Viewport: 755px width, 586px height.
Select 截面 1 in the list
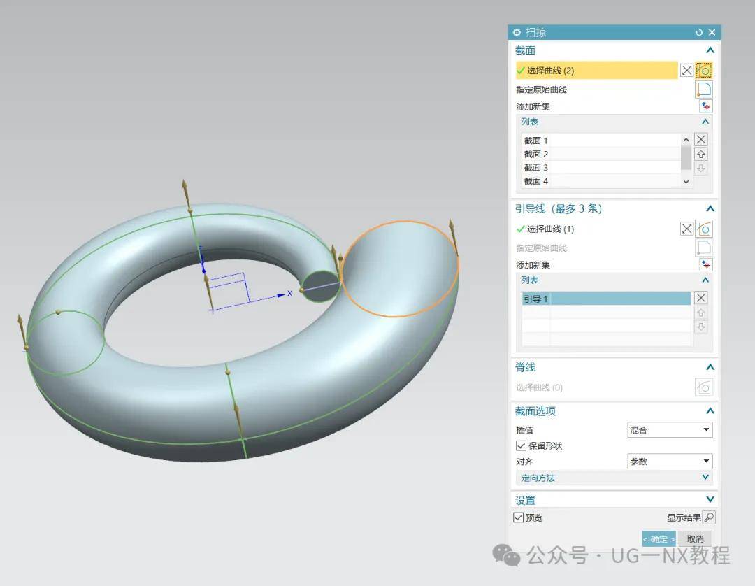[601, 141]
